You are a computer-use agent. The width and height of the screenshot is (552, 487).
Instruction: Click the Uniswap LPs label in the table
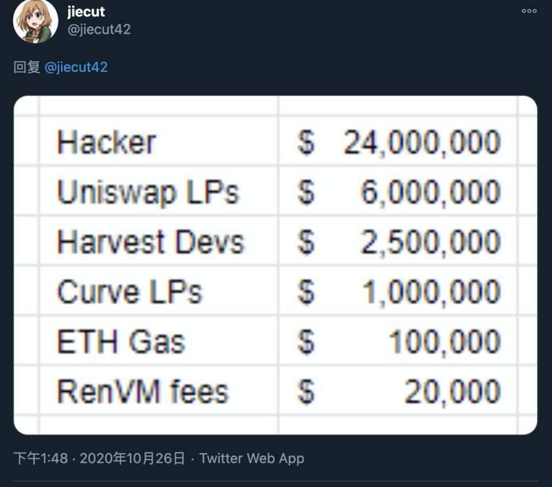[148, 192]
